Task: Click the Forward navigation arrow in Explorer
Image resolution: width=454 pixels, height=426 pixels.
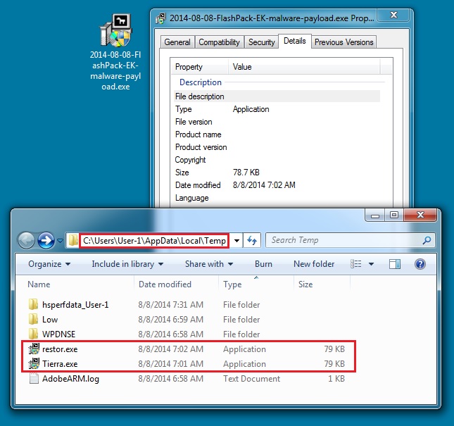Action: [46, 240]
